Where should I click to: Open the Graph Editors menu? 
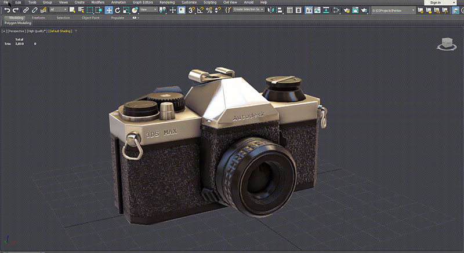click(143, 2)
